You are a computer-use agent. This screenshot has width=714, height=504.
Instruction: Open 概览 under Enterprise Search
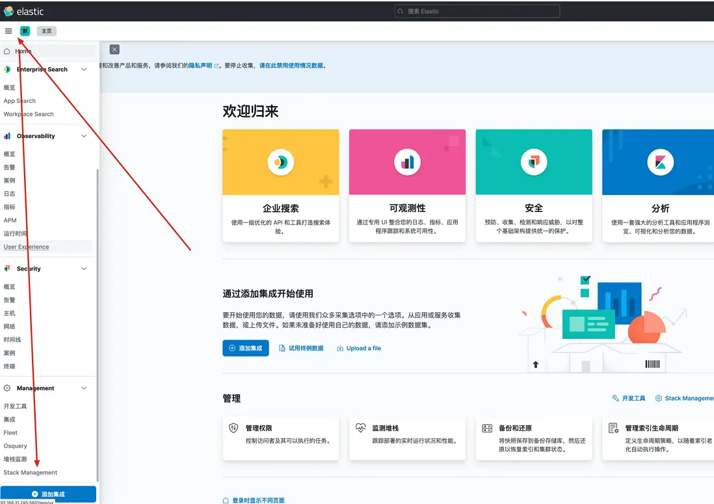[10, 87]
